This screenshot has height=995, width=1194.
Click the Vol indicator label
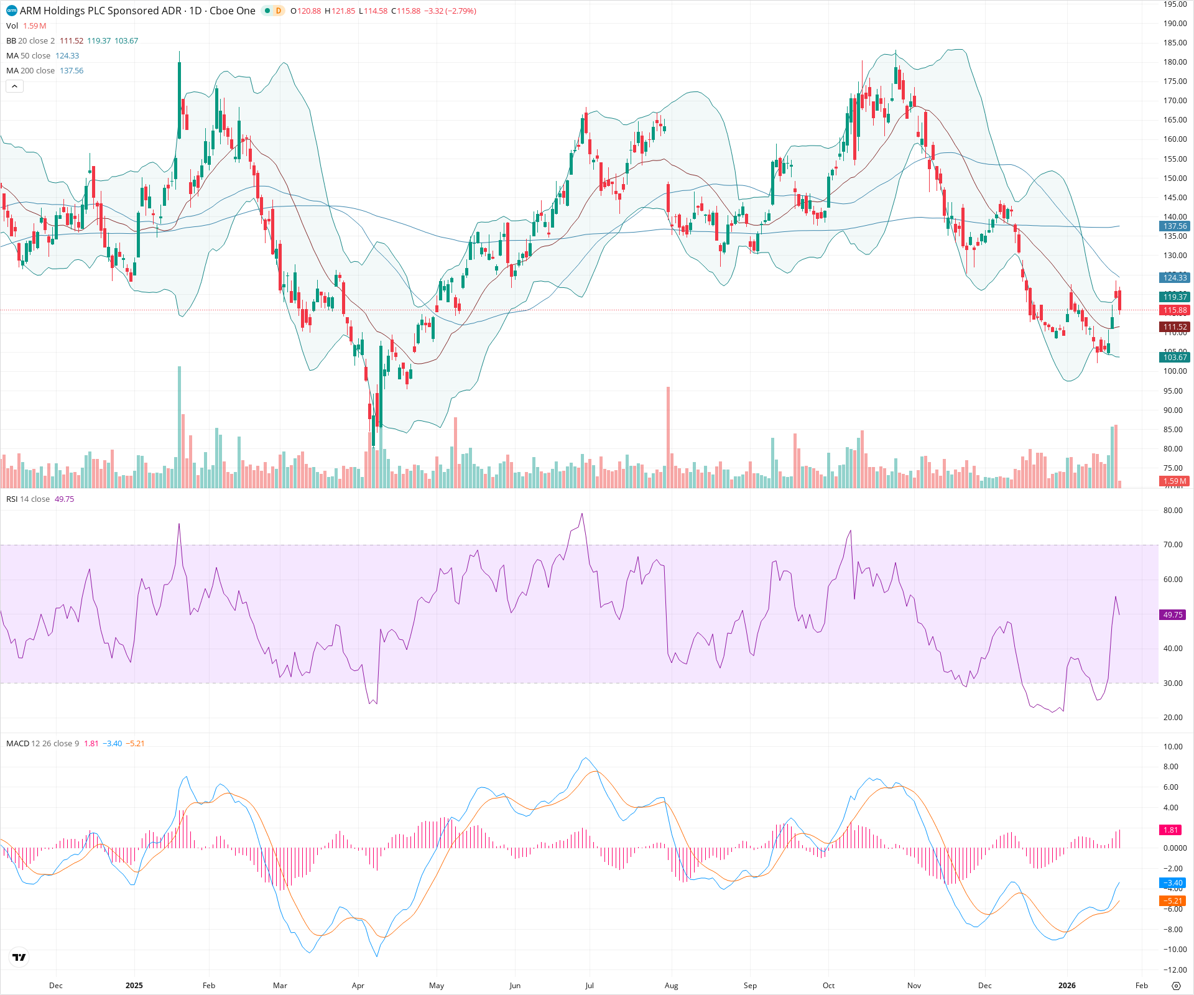click(11, 26)
